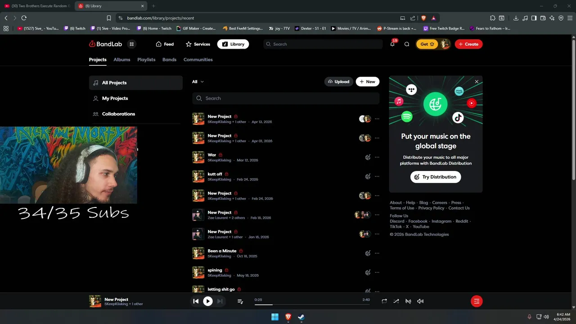Open the Services menu
576x324 pixels.
[x=198, y=44]
